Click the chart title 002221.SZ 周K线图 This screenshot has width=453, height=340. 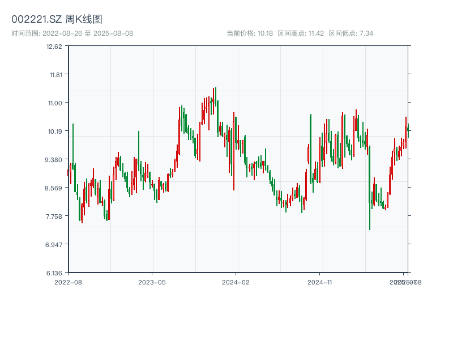point(57,19)
